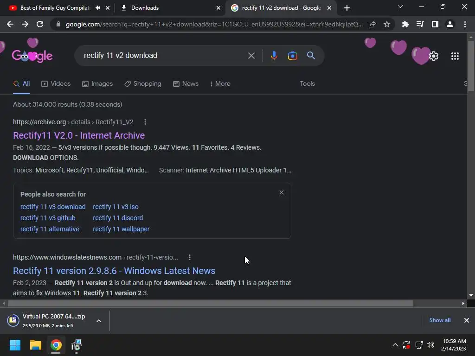Show all downloads
Viewport: 475px width, 356px height.
click(440, 320)
